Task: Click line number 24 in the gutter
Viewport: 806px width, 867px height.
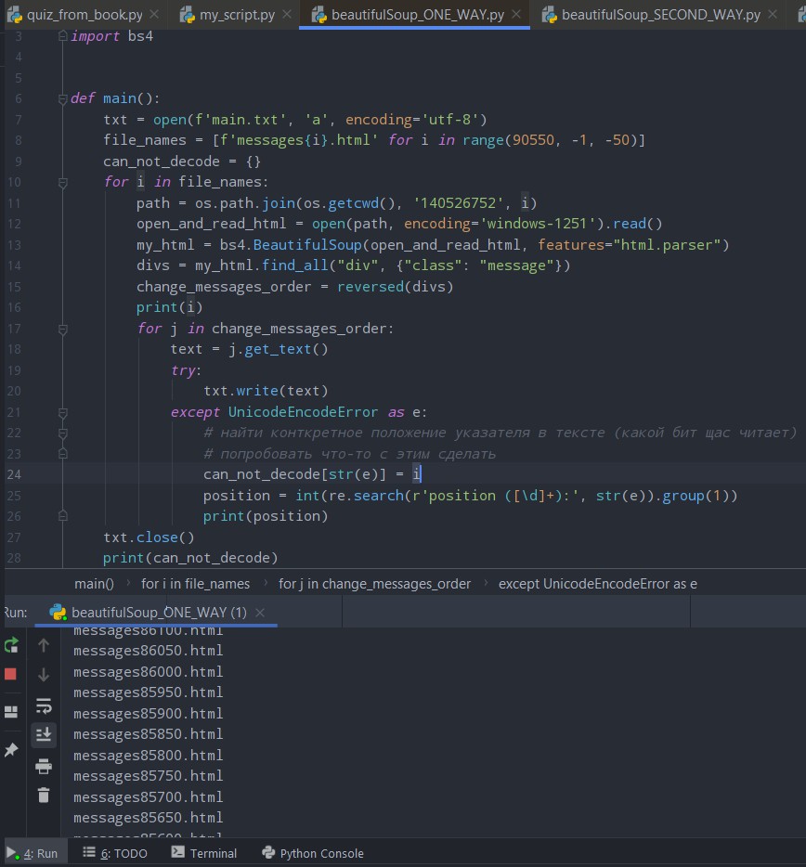Action: pos(14,474)
